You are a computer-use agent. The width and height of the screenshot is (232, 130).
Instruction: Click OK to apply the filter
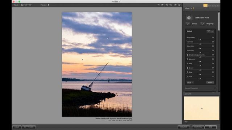click(x=211, y=127)
